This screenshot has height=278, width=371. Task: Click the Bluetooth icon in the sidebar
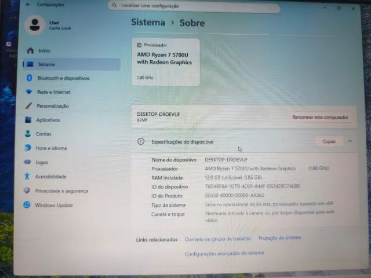click(x=30, y=78)
